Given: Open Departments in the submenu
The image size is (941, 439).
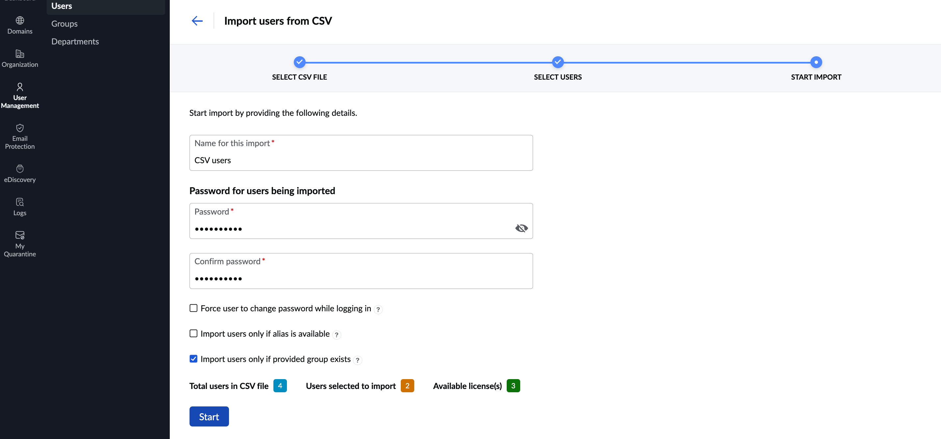Looking at the screenshot, I should coord(75,42).
